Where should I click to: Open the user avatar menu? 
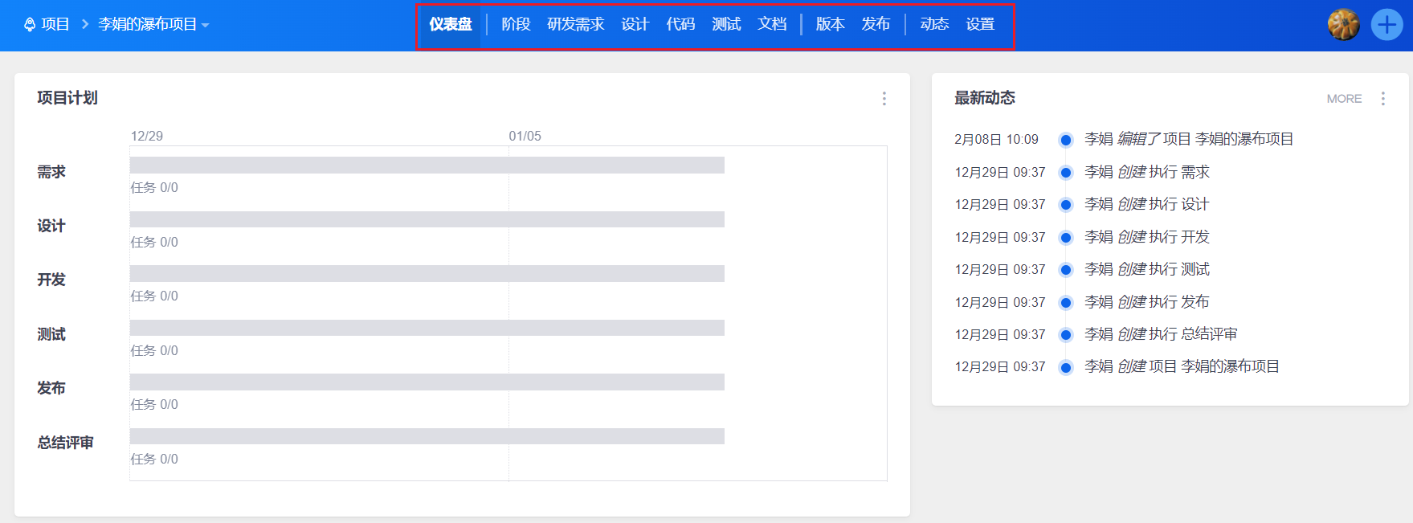click(x=1343, y=25)
